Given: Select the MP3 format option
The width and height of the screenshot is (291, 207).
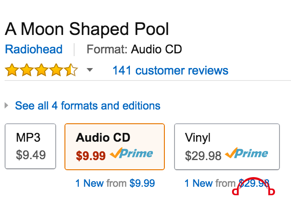Looking at the screenshot, I should pyautogui.click(x=30, y=146).
